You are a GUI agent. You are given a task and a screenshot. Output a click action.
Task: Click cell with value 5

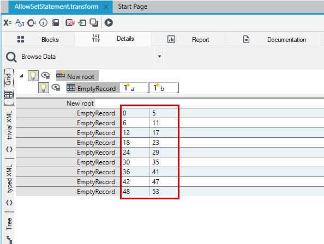click(x=164, y=113)
